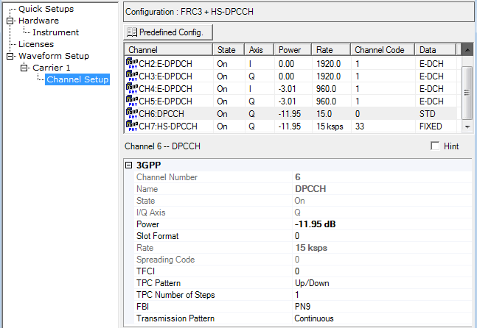The image size is (477, 328).
Task: Select Quick Setups in the tree
Action: point(46,9)
